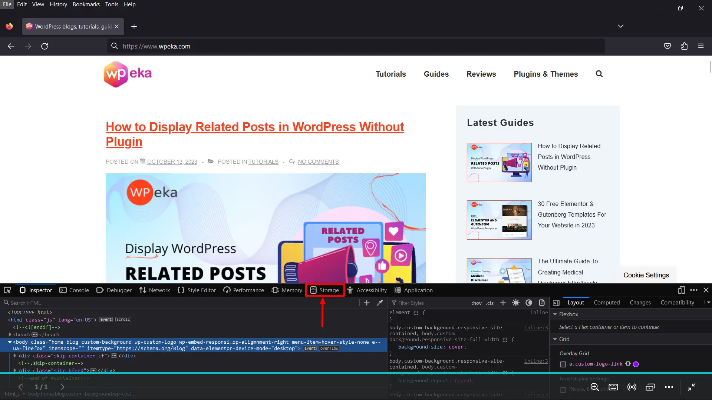The height and width of the screenshot is (400, 712).
Task: Open the 30 Free Elementor guide thumbnail
Action: [x=499, y=220]
